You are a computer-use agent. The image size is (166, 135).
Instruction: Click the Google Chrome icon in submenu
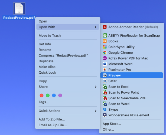105,53
